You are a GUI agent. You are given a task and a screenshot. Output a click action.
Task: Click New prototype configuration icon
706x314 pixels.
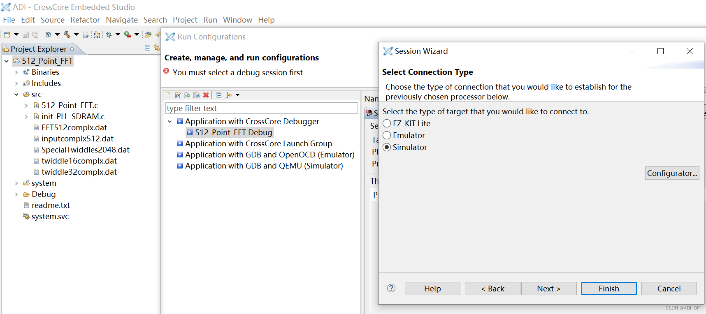pyautogui.click(x=178, y=95)
